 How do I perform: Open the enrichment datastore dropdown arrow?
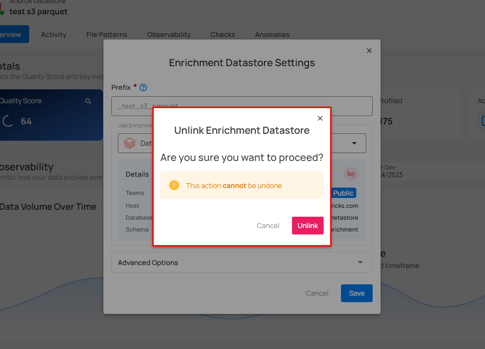point(354,143)
